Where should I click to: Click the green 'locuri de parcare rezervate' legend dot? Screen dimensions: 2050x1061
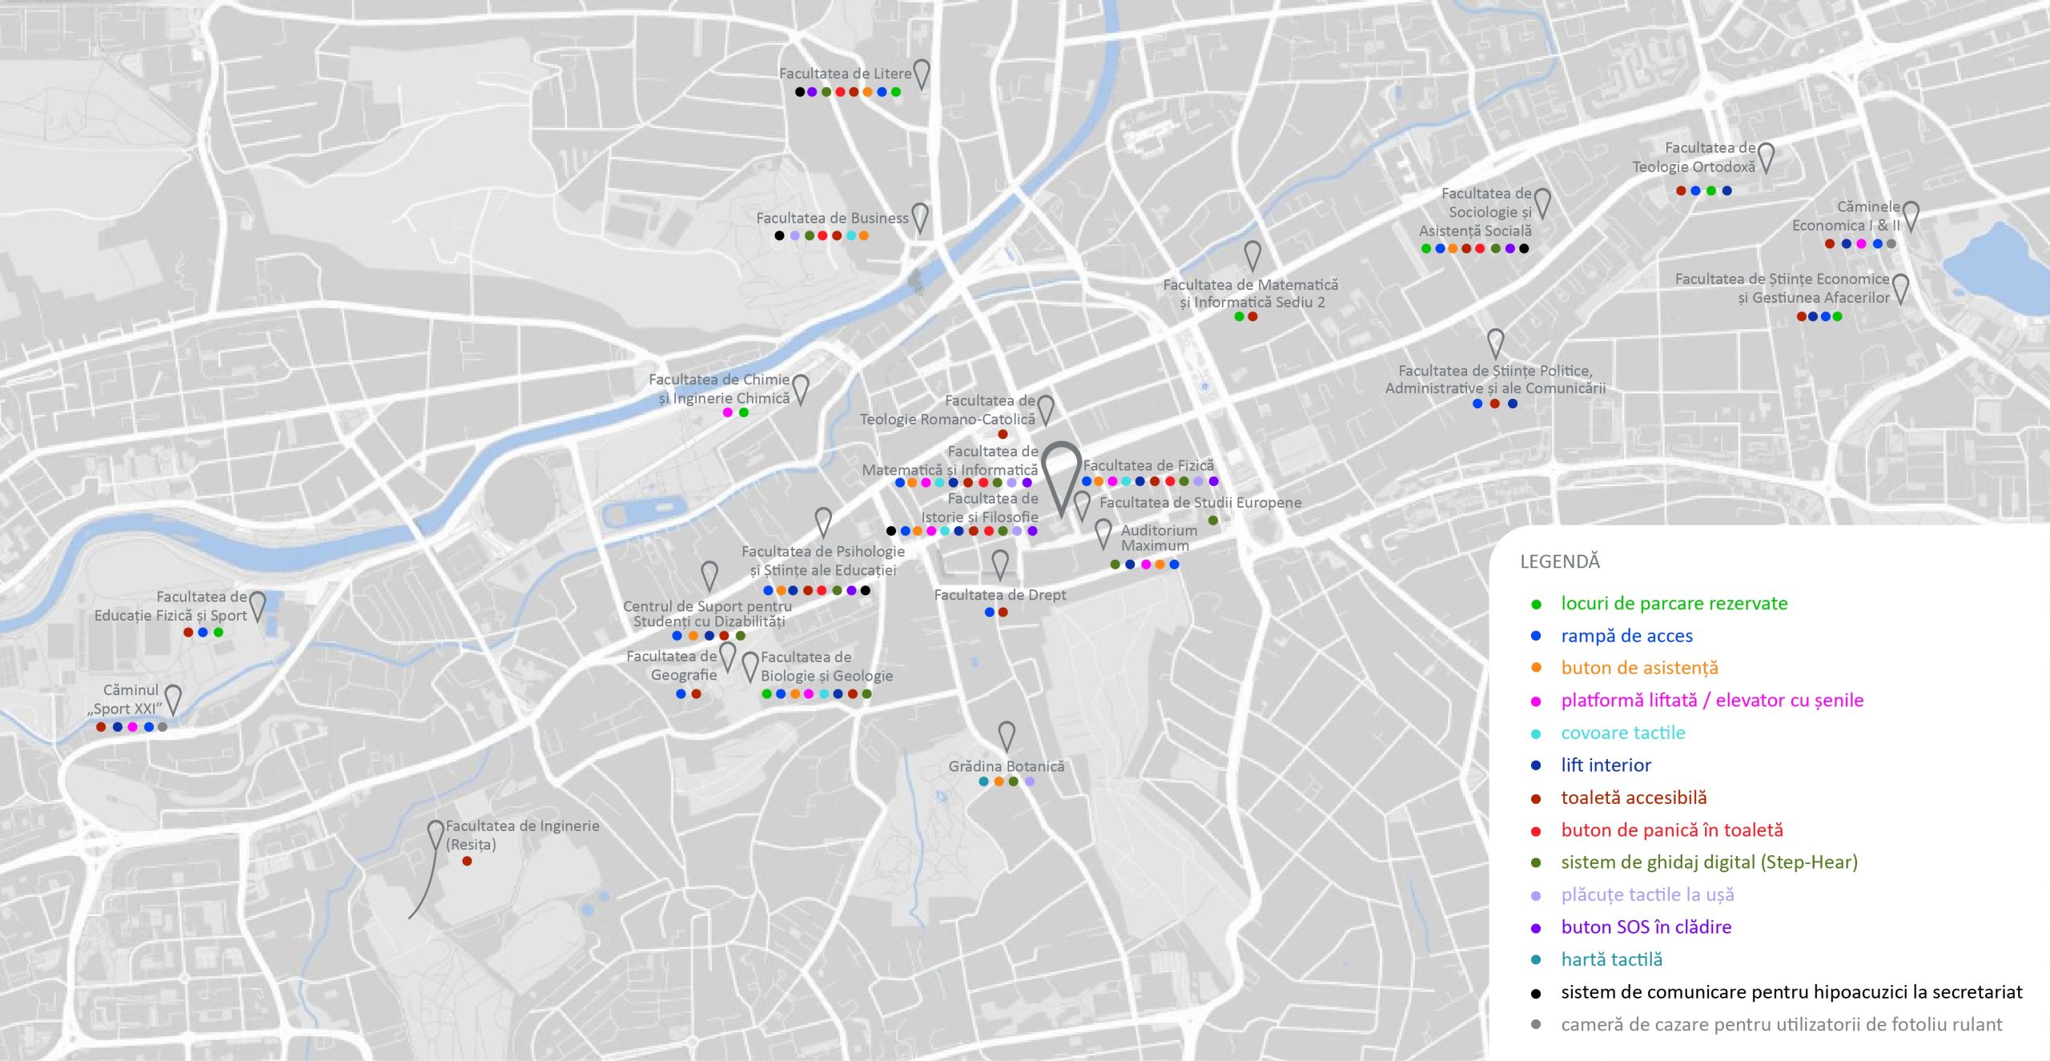tap(1536, 605)
